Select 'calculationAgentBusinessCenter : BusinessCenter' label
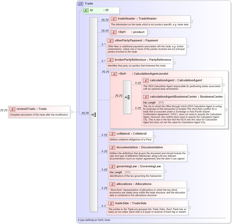Viewport: 232px width, 224px height. point(187,97)
